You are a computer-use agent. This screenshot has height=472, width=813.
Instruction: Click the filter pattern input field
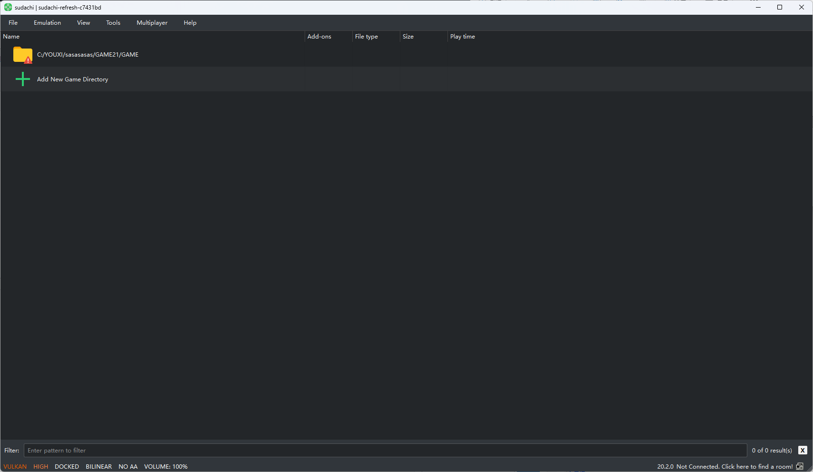coord(385,450)
